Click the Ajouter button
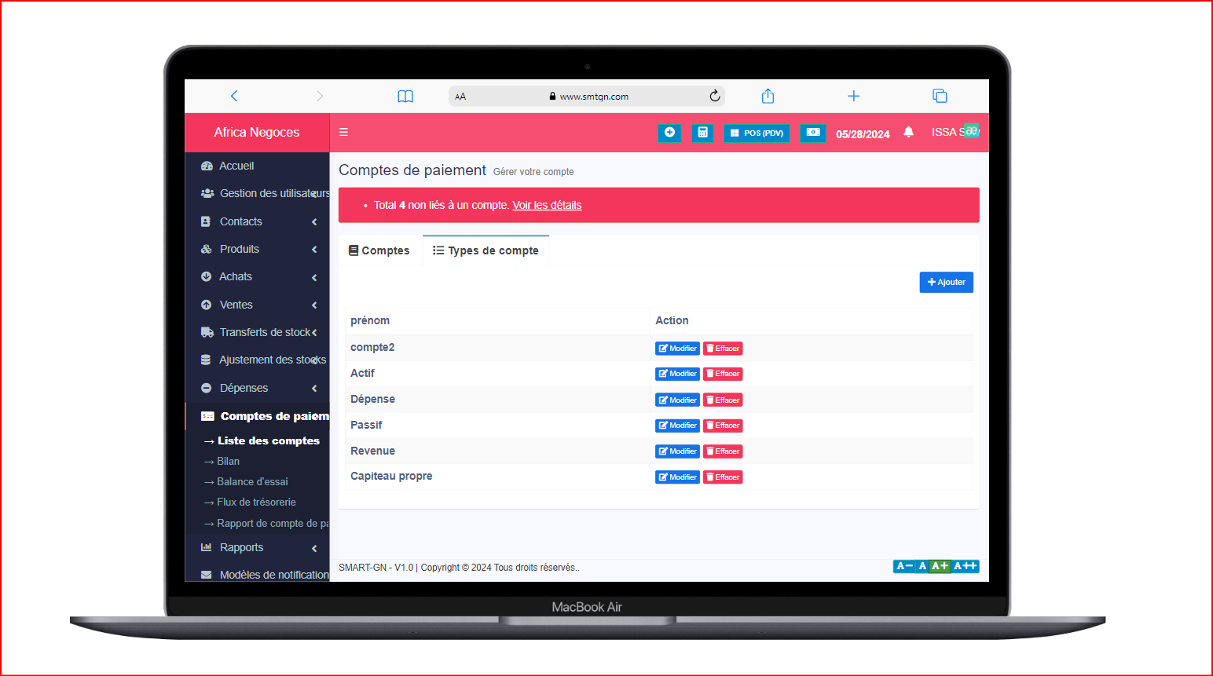Viewport: 1213px width, 676px height. pyautogui.click(x=946, y=283)
